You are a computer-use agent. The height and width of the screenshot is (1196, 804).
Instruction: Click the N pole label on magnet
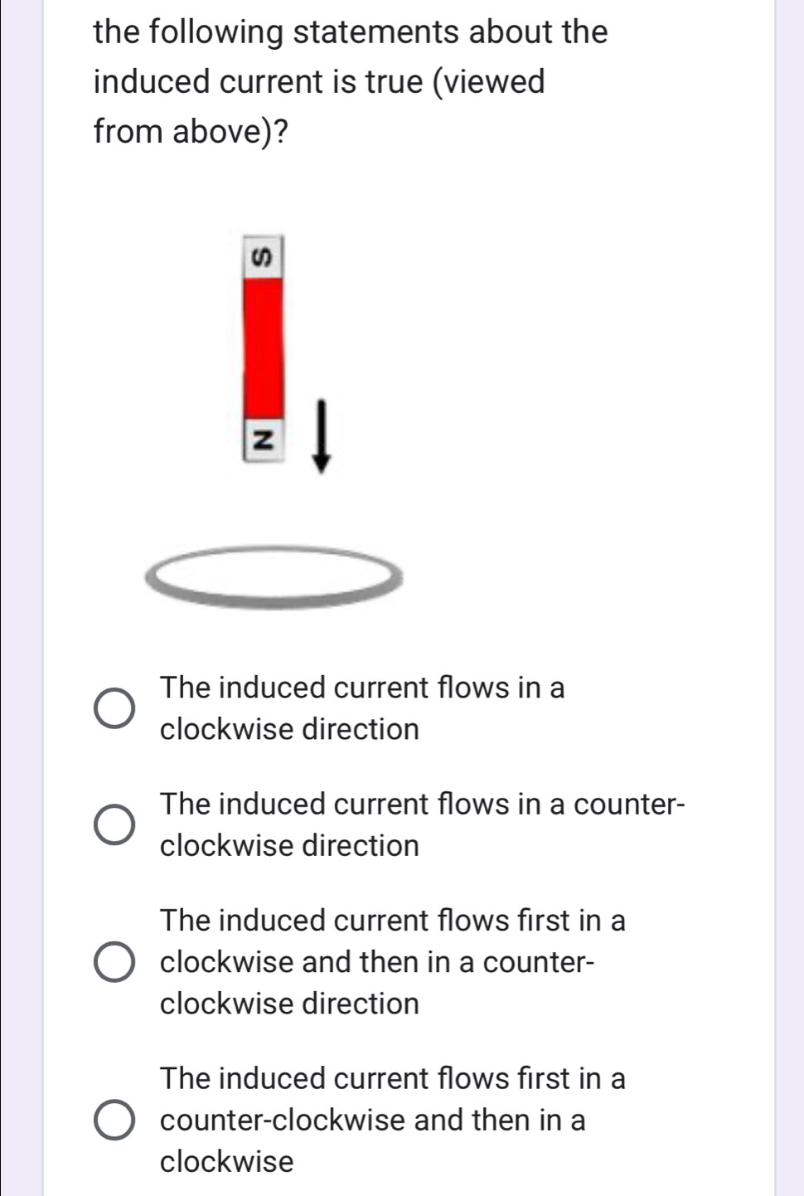click(264, 440)
